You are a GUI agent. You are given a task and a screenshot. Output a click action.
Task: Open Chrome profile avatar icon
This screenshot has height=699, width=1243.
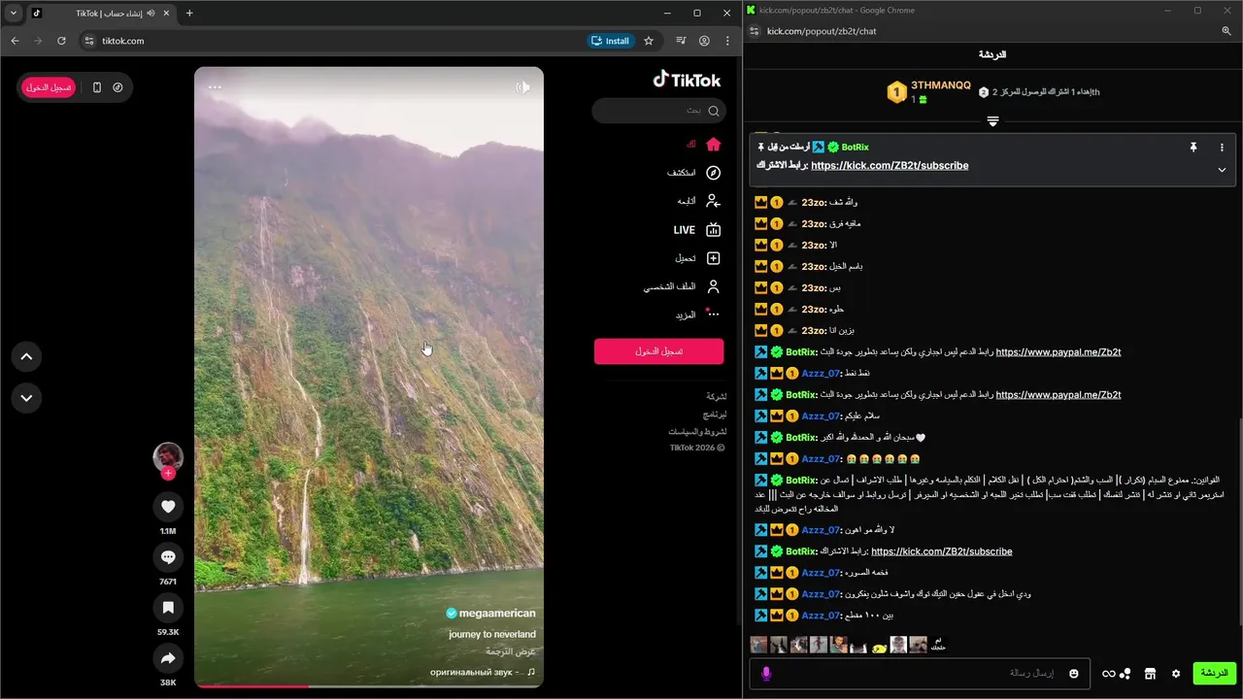pyautogui.click(x=704, y=41)
